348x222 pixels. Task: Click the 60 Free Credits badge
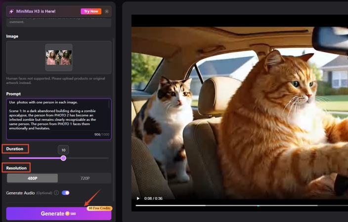click(100, 208)
